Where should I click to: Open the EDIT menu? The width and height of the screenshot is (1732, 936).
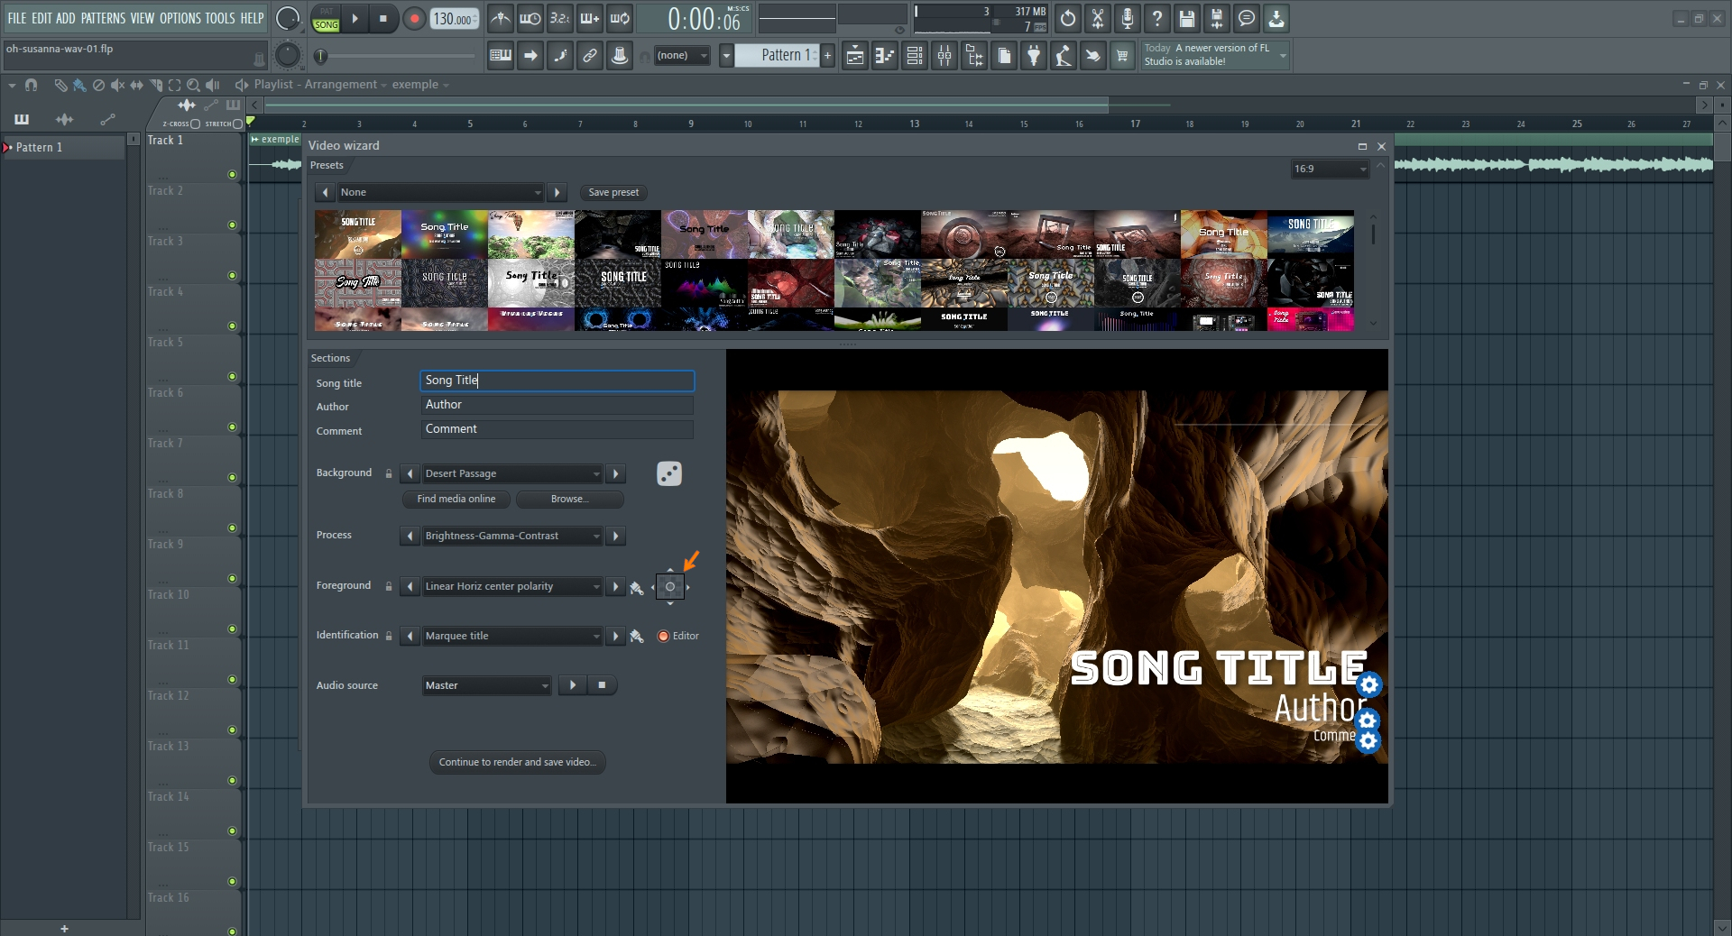point(41,18)
